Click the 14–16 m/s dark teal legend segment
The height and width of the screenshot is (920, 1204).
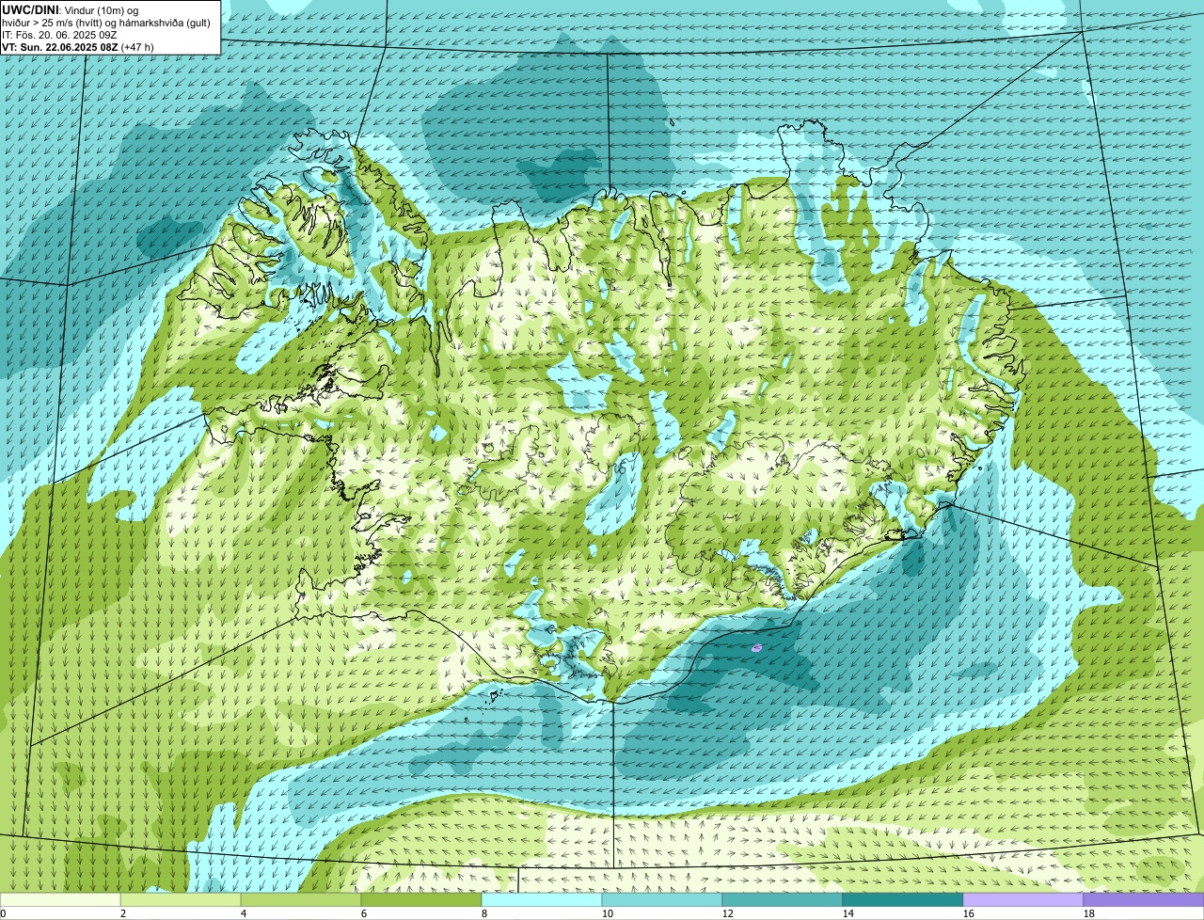point(903,899)
